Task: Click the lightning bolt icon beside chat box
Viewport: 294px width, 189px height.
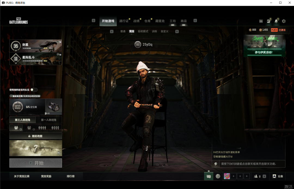Action: [x=216, y=164]
